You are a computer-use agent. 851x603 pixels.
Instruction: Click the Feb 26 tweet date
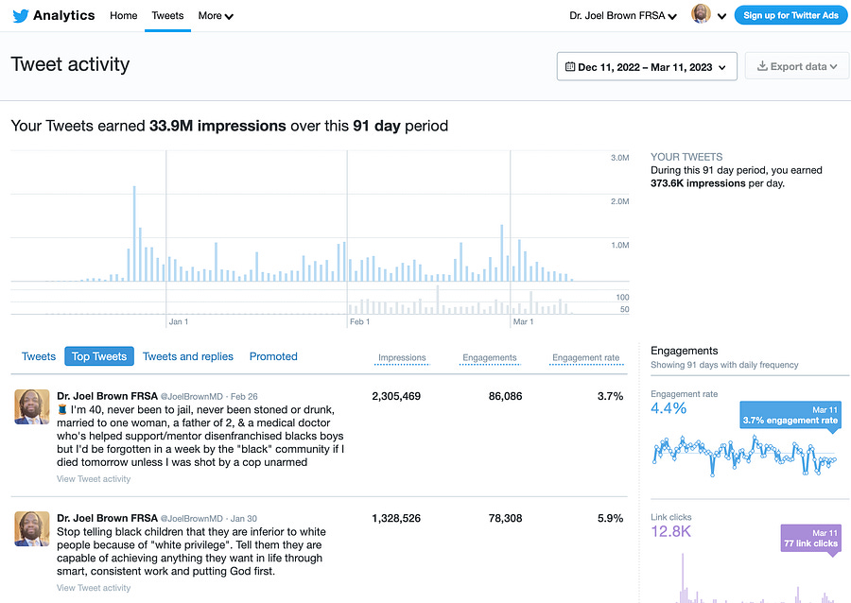(x=244, y=397)
